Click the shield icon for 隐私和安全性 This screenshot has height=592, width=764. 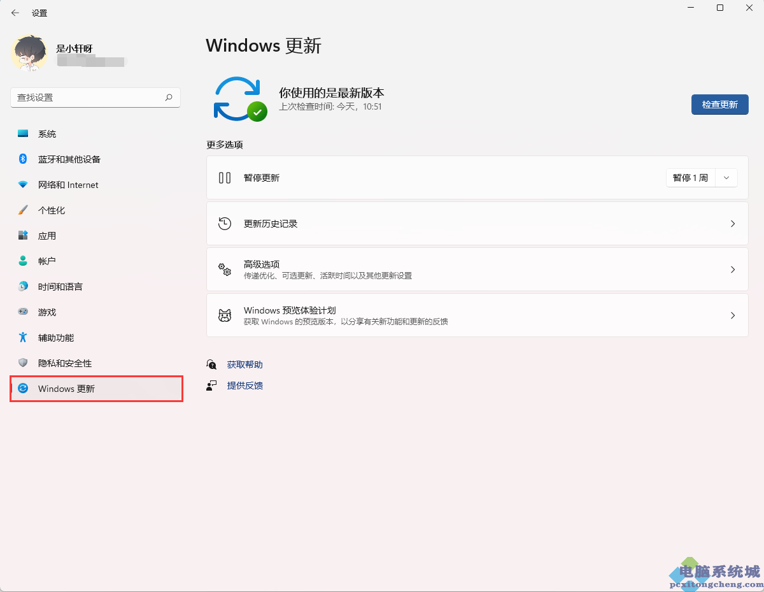pos(23,363)
